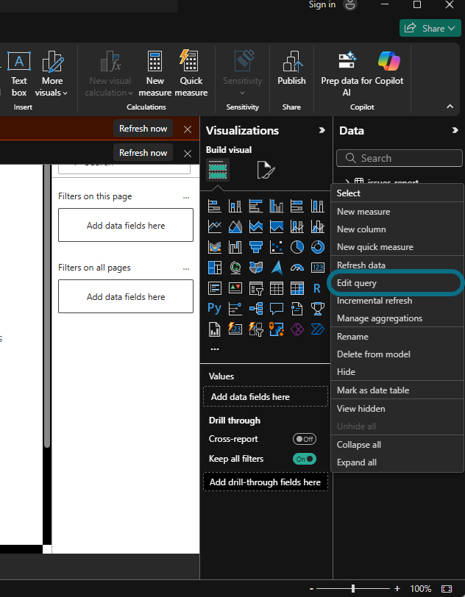This screenshot has height=597, width=465.
Task: Open the Share dropdown button
Action: tap(430, 28)
